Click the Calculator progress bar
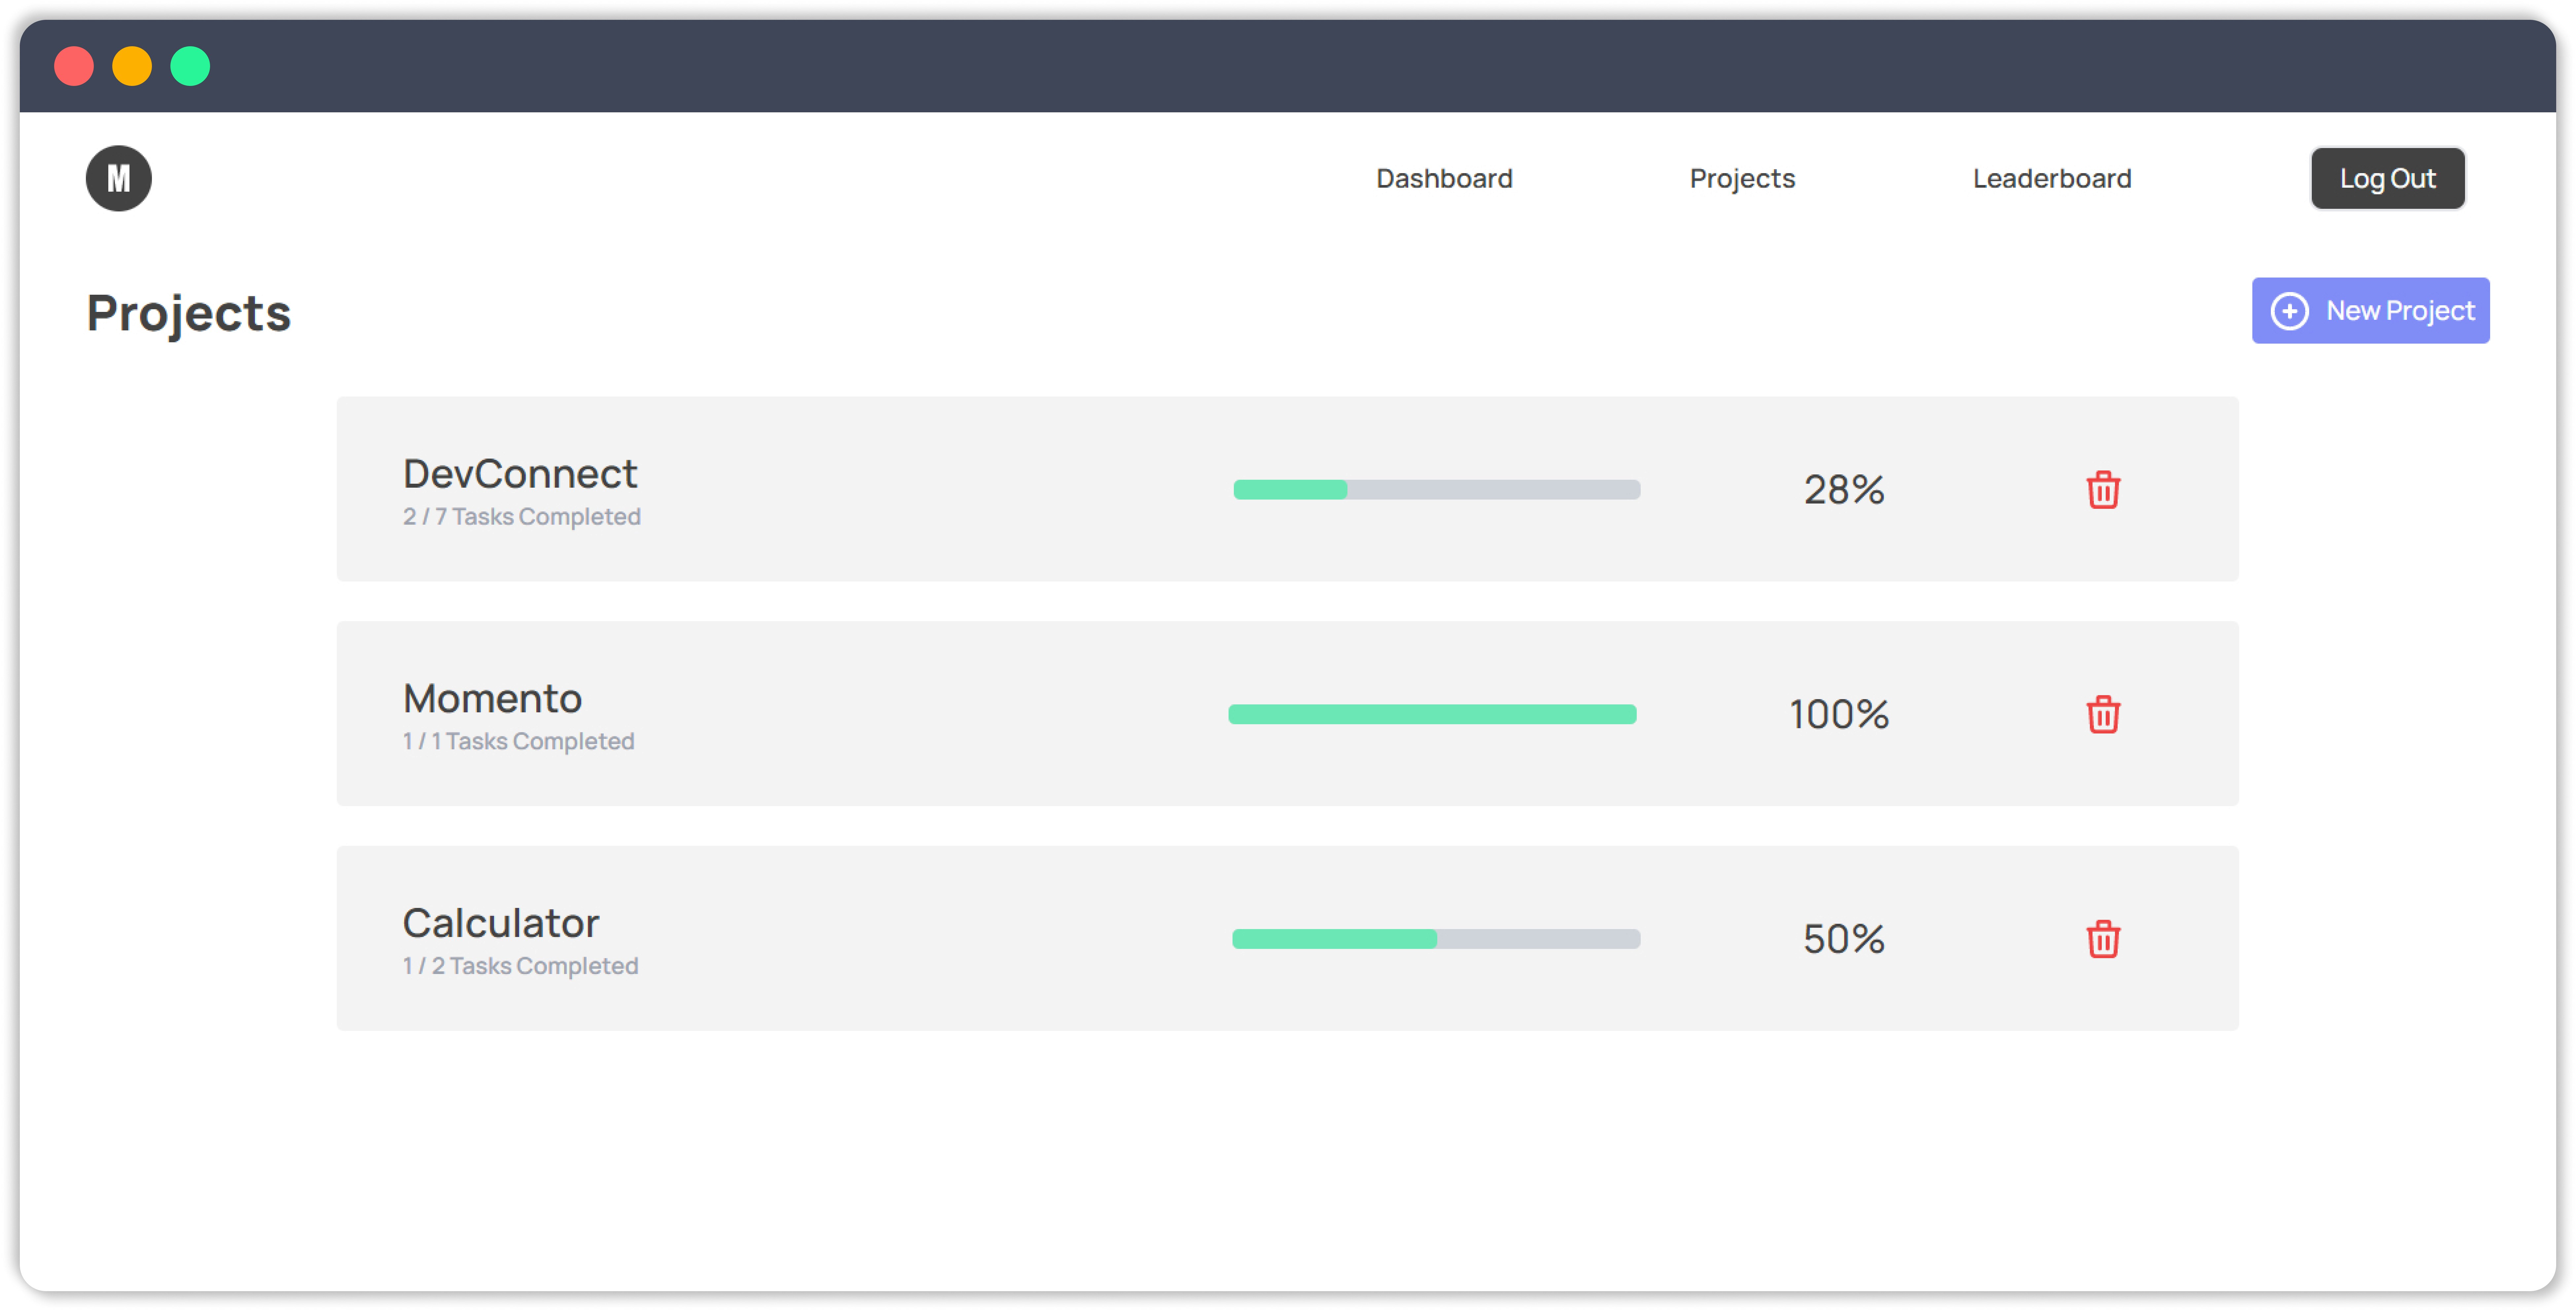2576x1311 pixels. tap(1436, 939)
